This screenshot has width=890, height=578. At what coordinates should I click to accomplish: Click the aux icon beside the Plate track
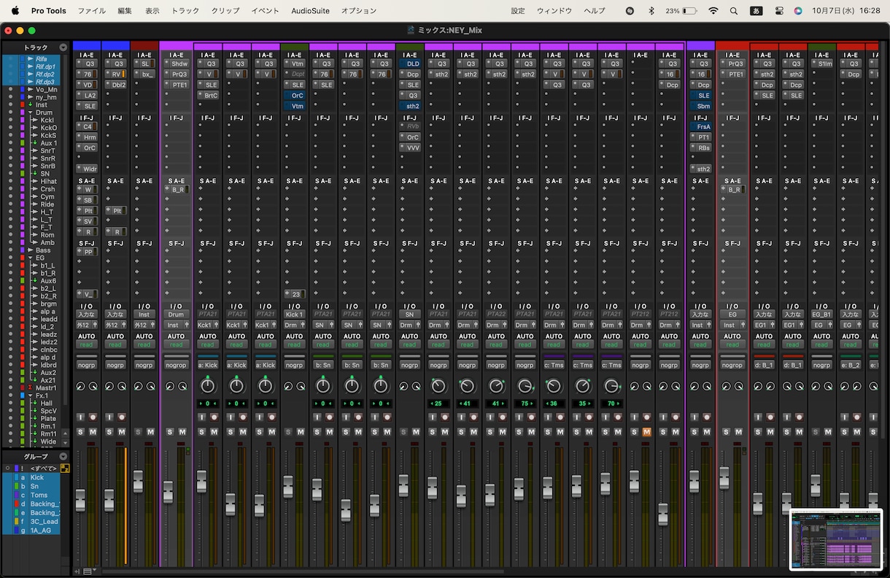(x=34, y=418)
